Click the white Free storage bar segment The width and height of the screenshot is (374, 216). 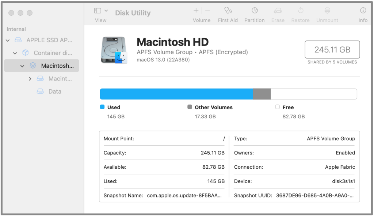314,94
